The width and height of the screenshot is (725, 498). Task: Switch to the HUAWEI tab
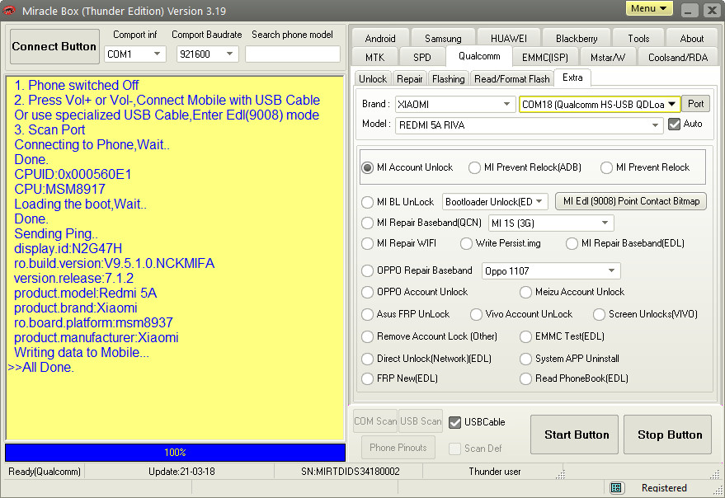click(x=509, y=39)
